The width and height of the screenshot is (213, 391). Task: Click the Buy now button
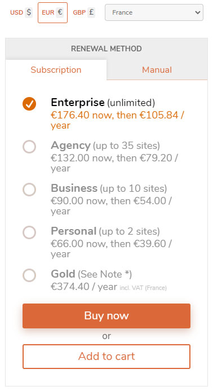pyautogui.click(x=106, y=316)
